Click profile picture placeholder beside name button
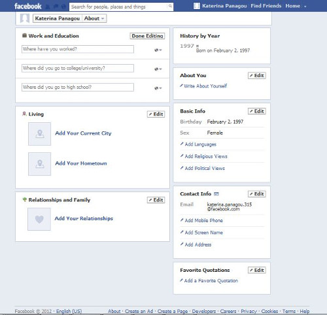Image resolution: width=327 pixels, height=315 pixels. [25, 18]
